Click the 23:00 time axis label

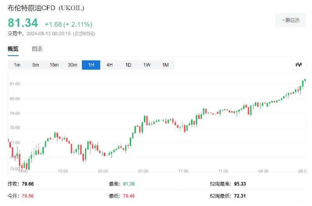143,171
